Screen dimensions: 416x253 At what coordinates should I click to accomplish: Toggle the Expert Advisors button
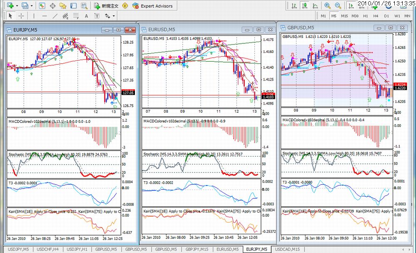(152, 6)
